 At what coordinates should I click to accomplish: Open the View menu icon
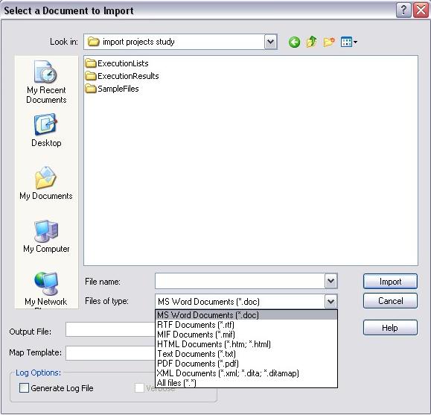coord(348,42)
